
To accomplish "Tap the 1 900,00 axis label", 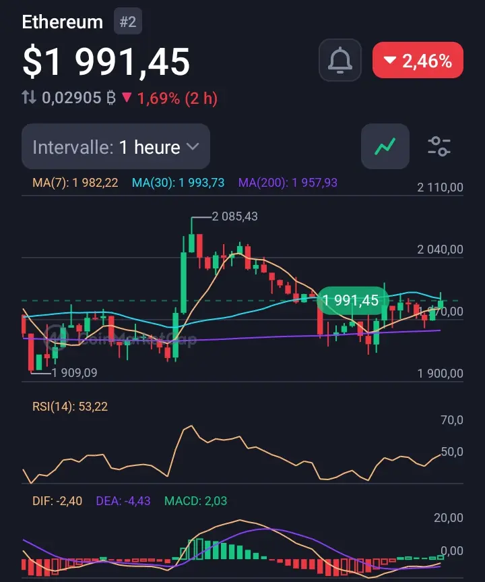I will (440, 374).
